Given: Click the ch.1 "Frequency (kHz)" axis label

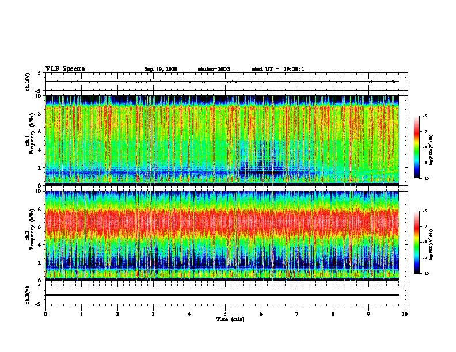Looking at the screenshot, I should [x=32, y=134].
